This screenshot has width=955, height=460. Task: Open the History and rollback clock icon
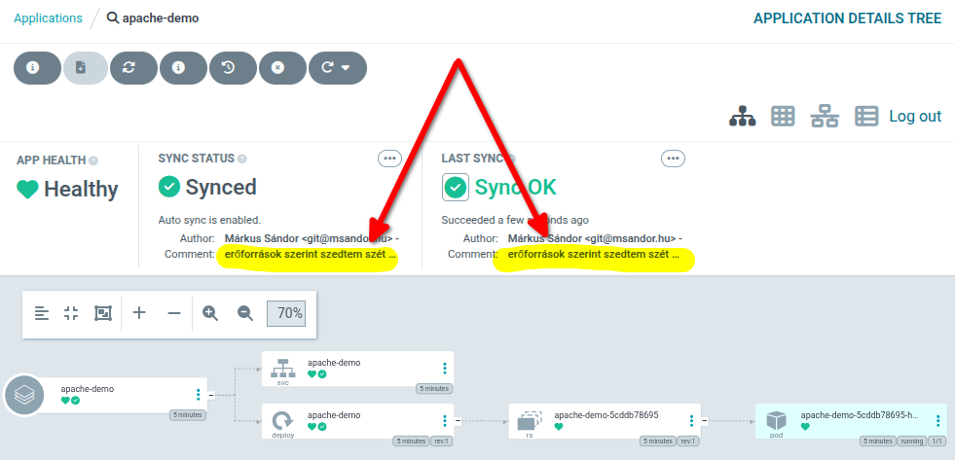pos(234,67)
